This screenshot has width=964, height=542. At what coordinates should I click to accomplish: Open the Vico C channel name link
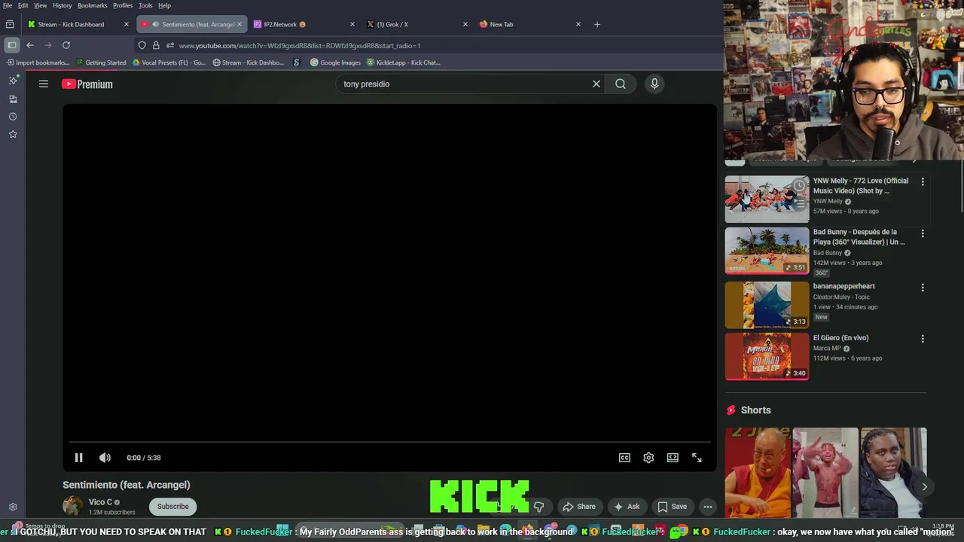coord(100,502)
